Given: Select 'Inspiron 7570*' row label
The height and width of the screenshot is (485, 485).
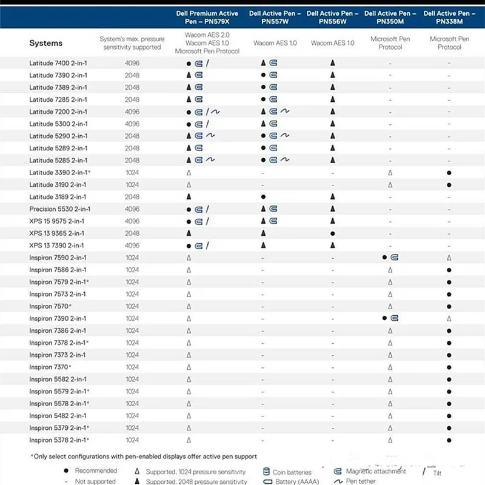Looking at the screenshot, I should pyautogui.click(x=50, y=306).
